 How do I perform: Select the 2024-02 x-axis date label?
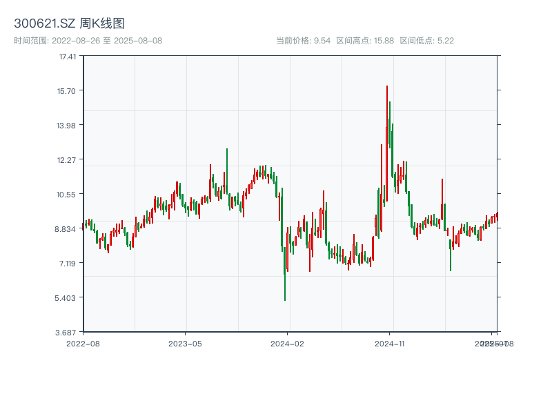pos(288,343)
